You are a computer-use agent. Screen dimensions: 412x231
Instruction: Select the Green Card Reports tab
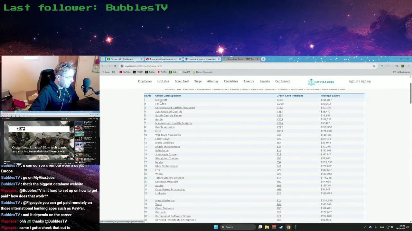[240, 59]
